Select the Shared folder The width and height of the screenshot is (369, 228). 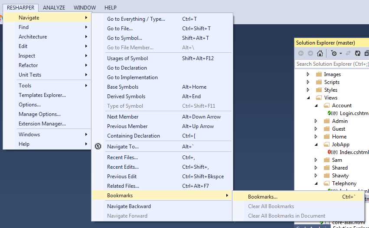[340, 168]
